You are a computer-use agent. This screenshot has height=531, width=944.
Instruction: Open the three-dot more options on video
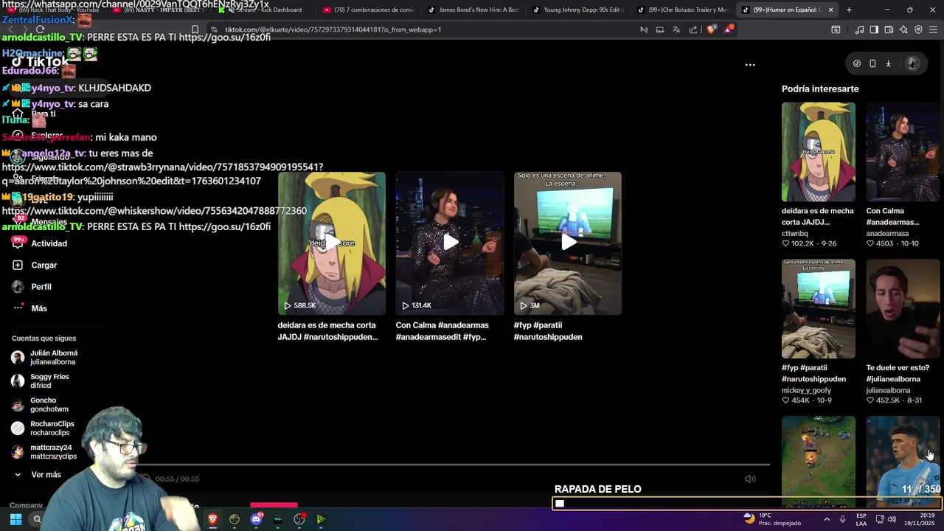(x=750, y=65)
